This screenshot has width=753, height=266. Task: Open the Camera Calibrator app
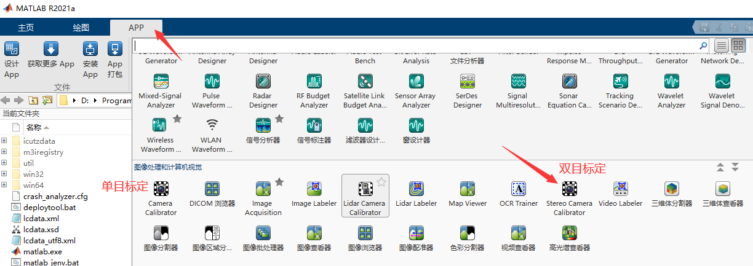[x=161, y=197]
